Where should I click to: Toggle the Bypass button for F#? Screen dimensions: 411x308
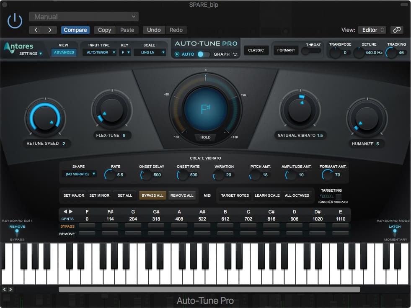[x=110, y=226]
